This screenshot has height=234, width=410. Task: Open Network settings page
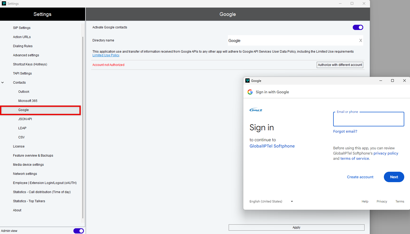point(25,174)
